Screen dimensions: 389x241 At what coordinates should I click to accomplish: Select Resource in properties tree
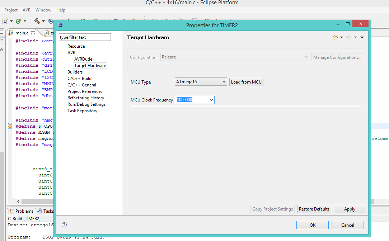[76, 46]
